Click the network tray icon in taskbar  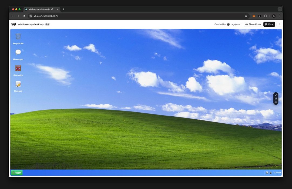267,173
